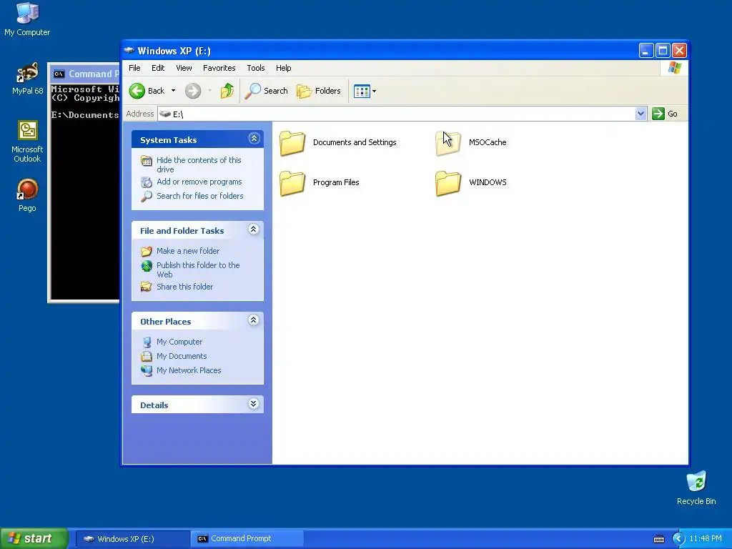Click the Publish to Web globe icon
The height and width of the screenshot is (549, 732).
tap(147, 266)
